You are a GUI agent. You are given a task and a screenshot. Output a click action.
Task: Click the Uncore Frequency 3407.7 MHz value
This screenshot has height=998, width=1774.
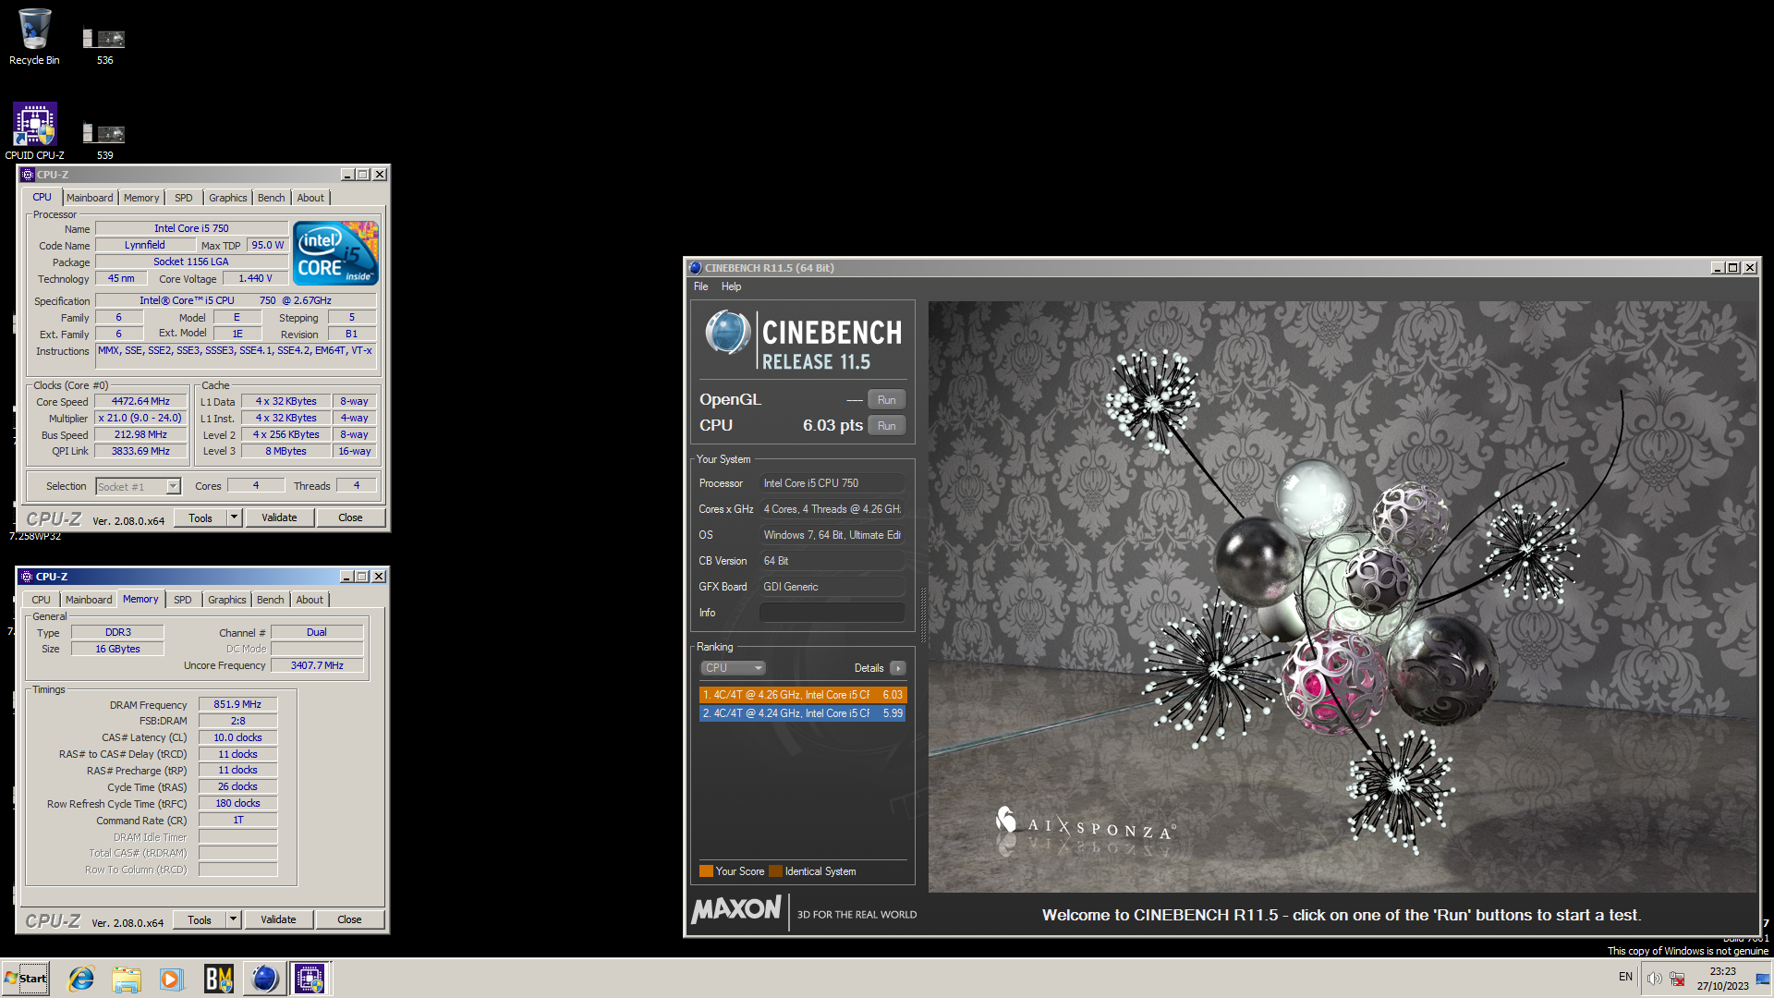(x=317, y=665)
